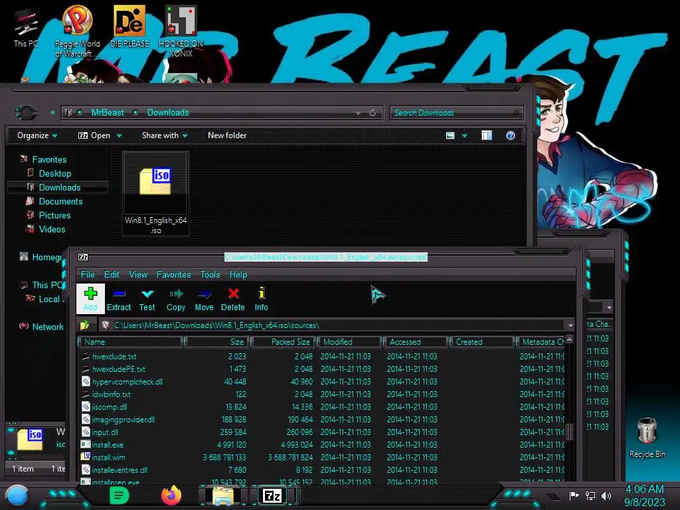Click New folder in Explorer toolbar
Viewport: 680px width, 510px height.
point(227,135)
